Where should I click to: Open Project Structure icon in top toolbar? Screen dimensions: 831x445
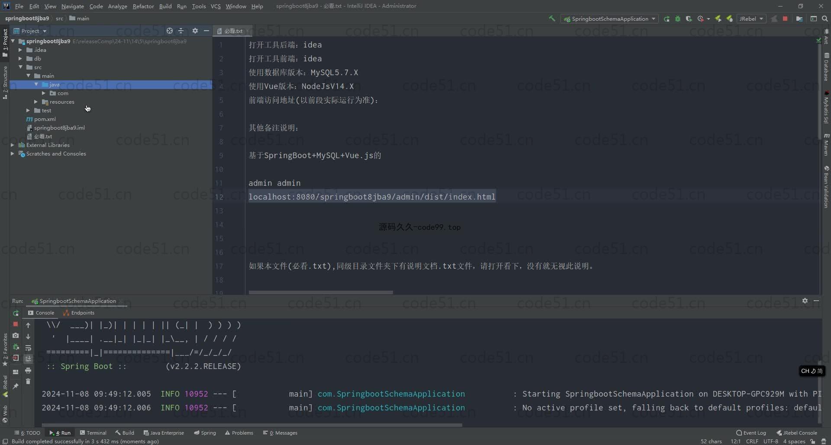tap(799, 19)
